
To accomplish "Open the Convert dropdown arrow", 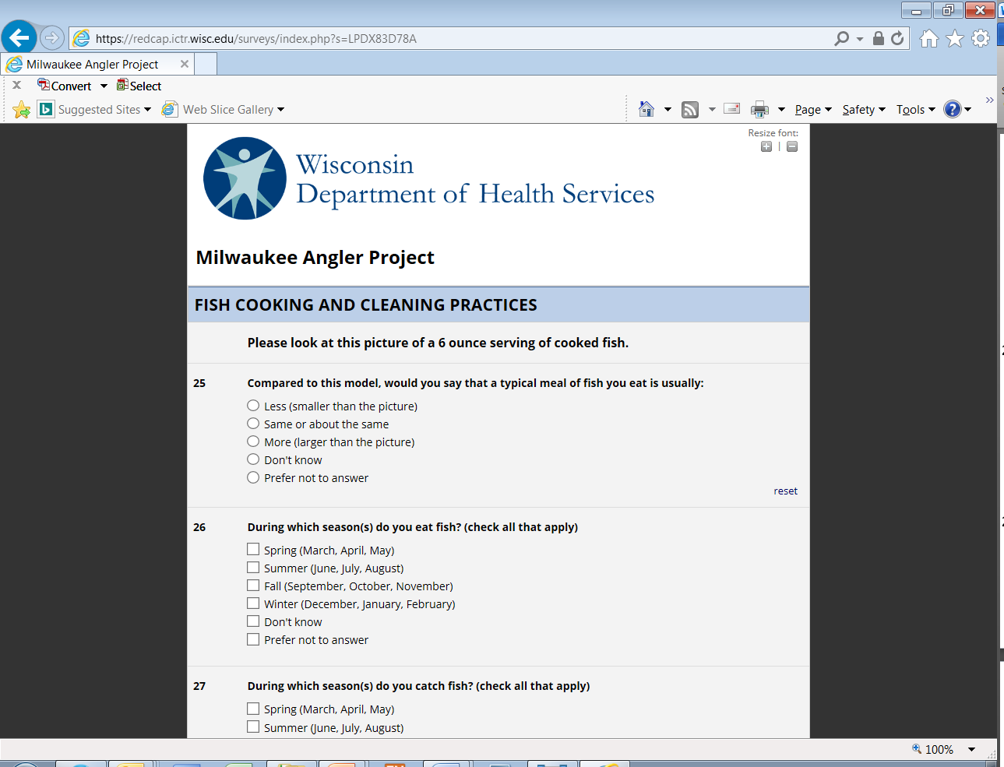I will tap(104, 86).
